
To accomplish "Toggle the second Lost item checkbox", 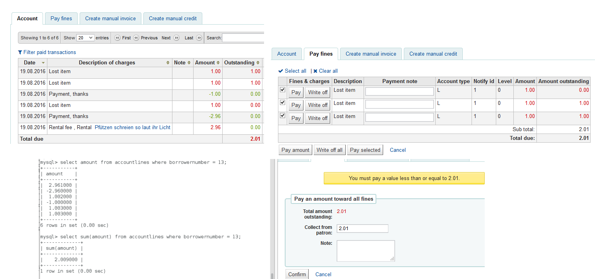I will [x=283, y=103].
